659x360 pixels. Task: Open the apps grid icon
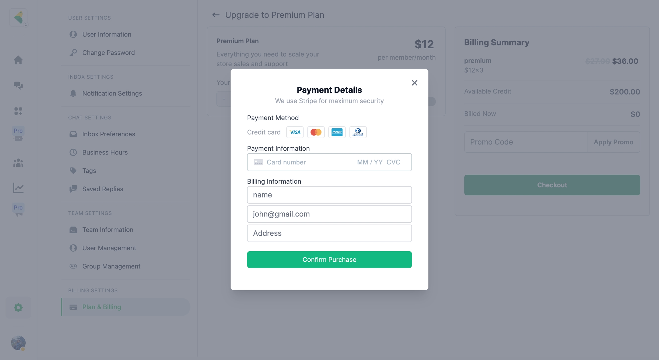(x=18, y=111)
